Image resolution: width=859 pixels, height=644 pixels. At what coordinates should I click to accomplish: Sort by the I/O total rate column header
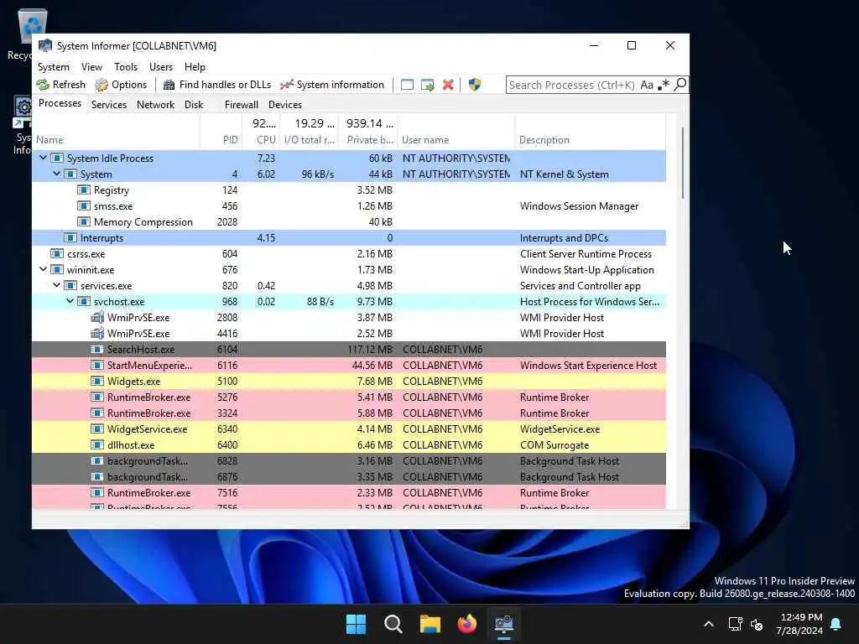point(310,132)
